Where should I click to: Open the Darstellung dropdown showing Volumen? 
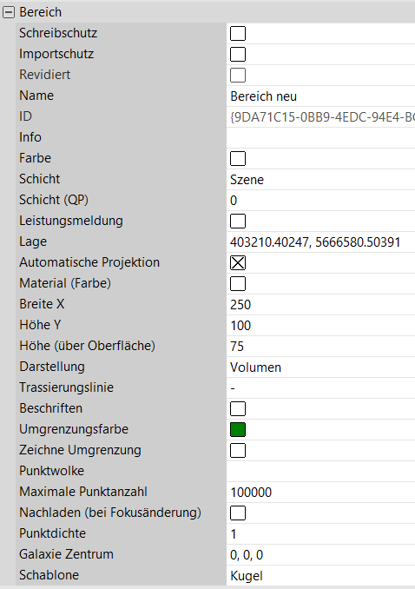(x=320, y=367)
